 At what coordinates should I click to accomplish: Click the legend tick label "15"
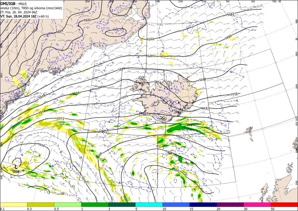click(191, 209)
